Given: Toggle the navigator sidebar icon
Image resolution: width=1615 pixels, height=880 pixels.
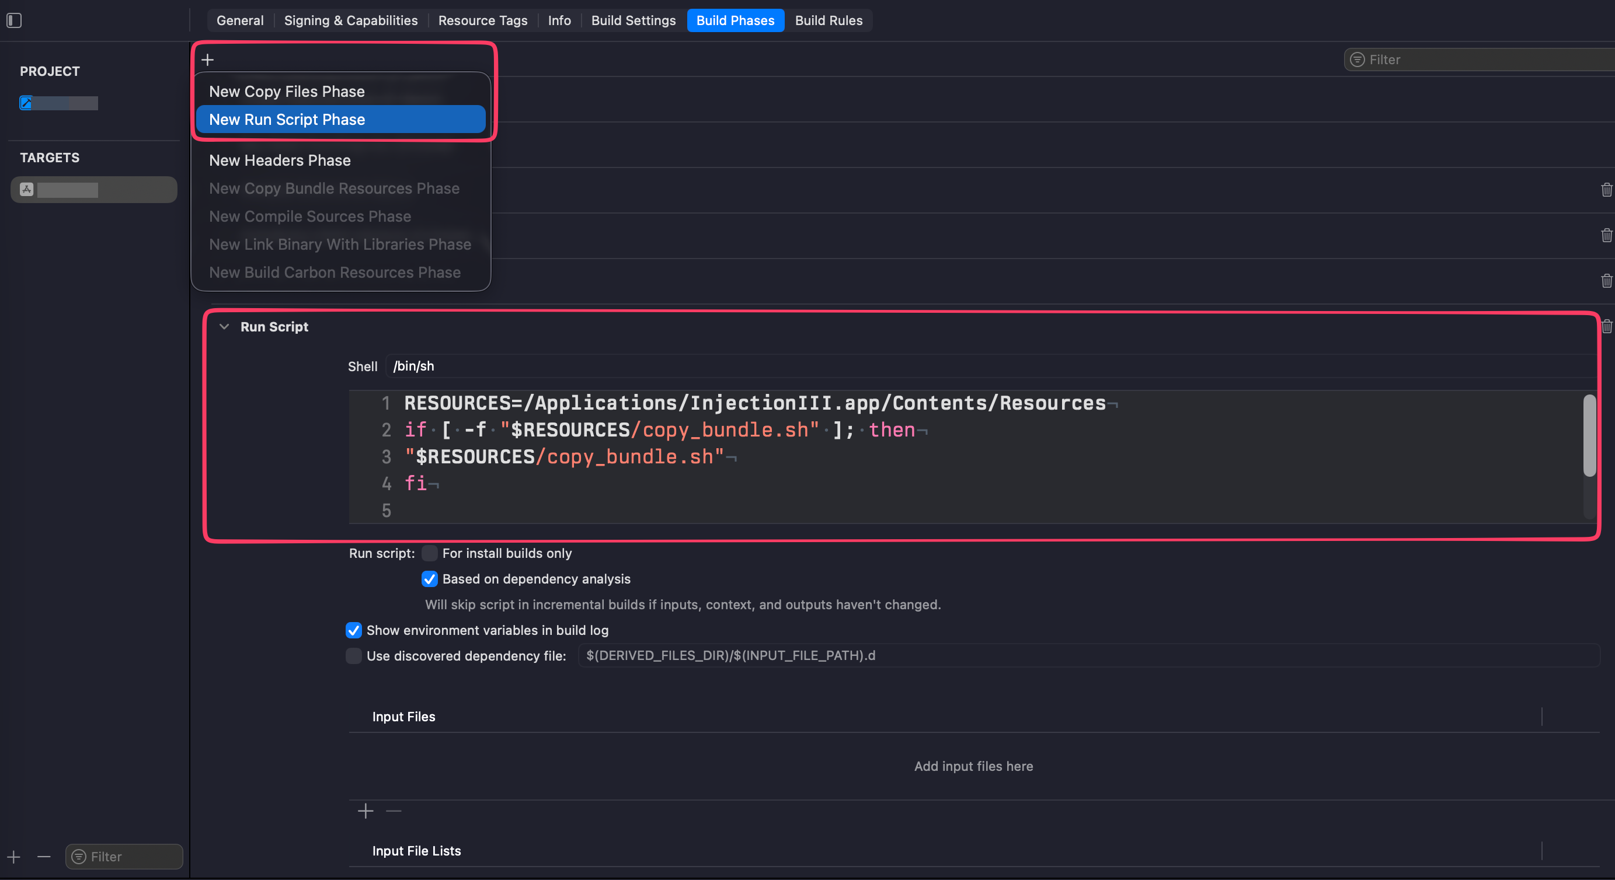Looking at the screenshot, I should (x=14, y=20).
